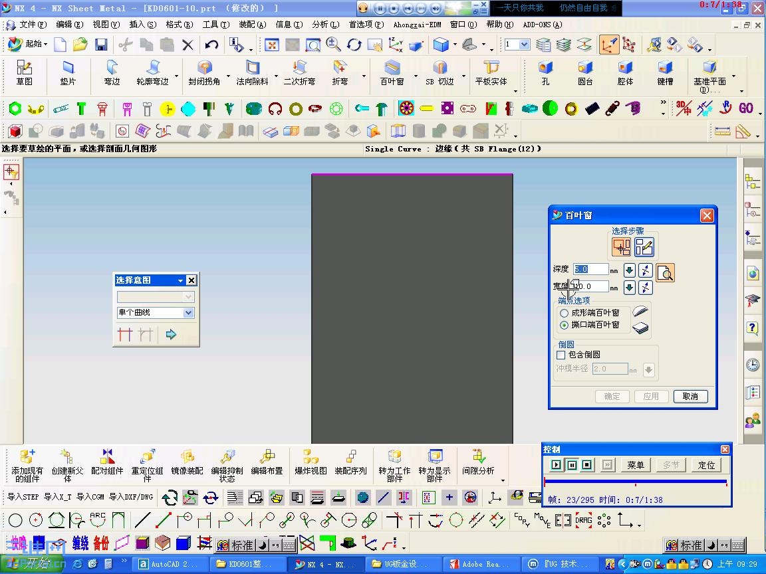Select the 孔 hole feature tool
This screenshot has width=766, height=574.
click(545, 74)
